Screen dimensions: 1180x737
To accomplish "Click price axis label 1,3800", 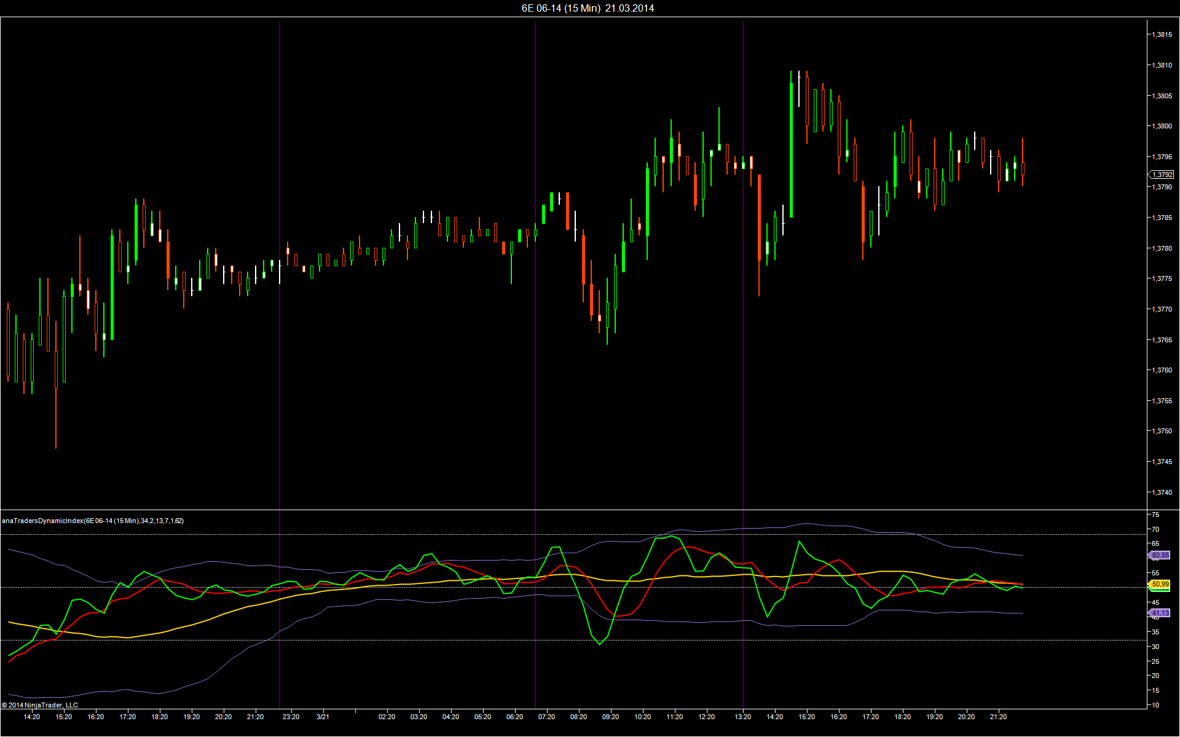I will [x=1162, y=126].
